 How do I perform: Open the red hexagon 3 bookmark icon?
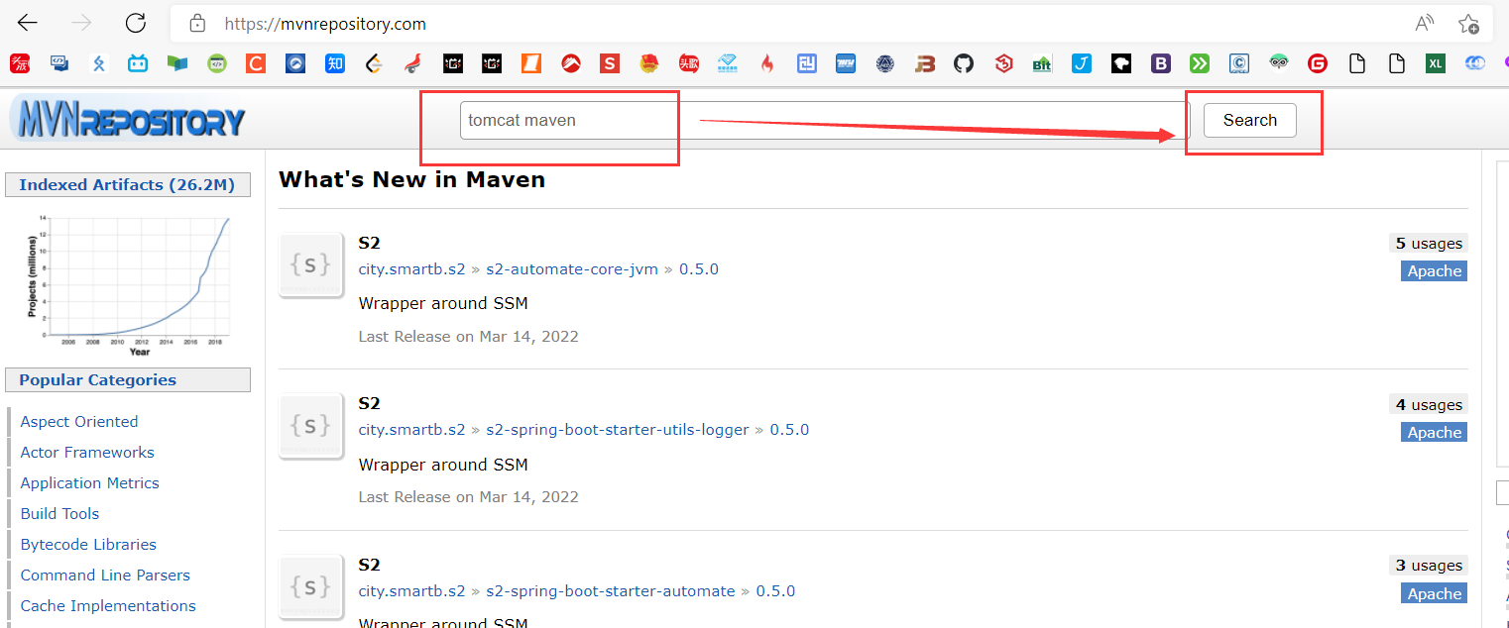[x=1003, y=63]
